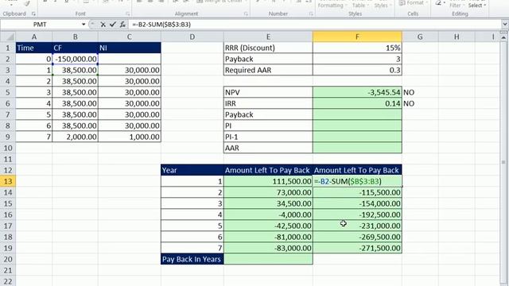Viewport: 509px width, 286px height.
Task: Select the Payback threshold value 3
Action: (x=357, y=59)
